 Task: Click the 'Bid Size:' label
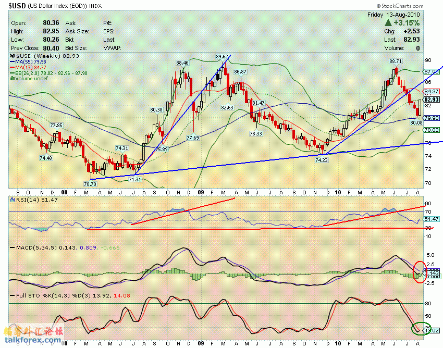[x=76, y=48]
